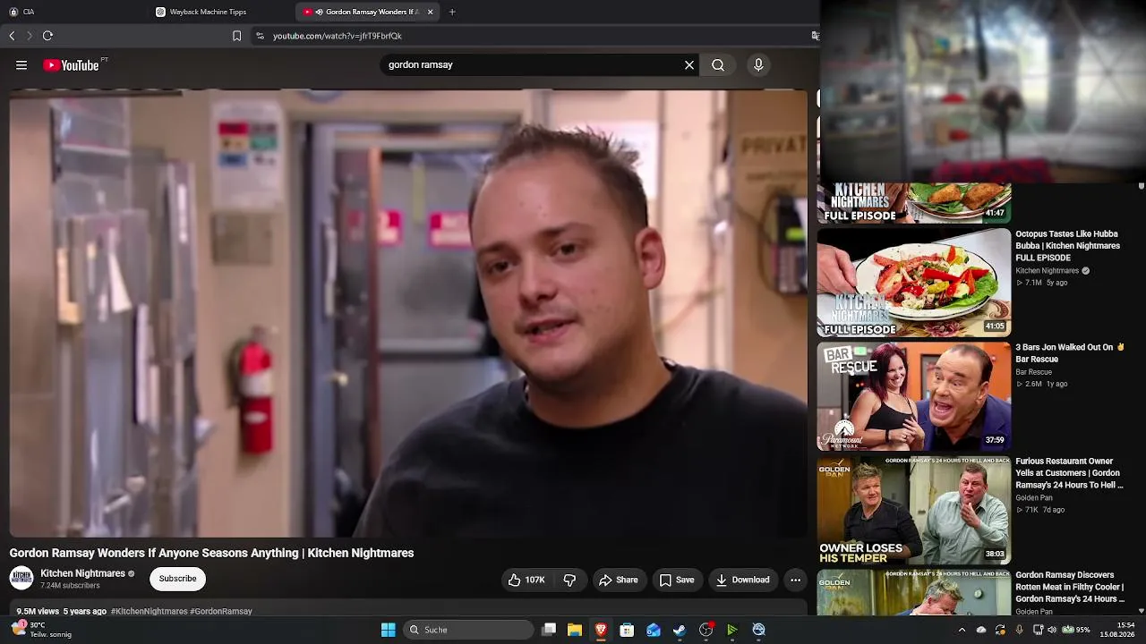
Task: Translate page icon in the address bar
Action: point(815,36)
